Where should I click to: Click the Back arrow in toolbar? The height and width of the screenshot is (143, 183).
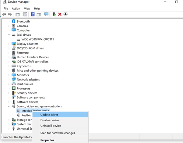(4, 14)
